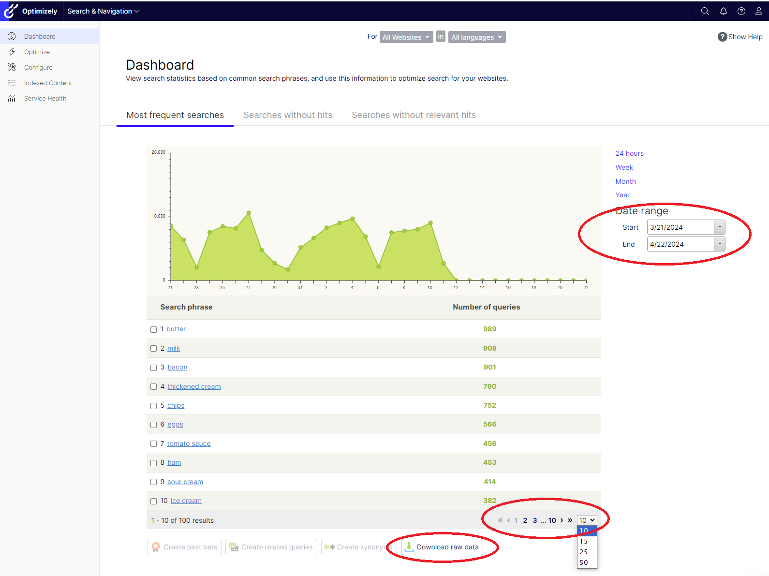The height and width of the screenshot is (576, 769).
Task: Open Searches without relevant hits tab
Action: (414, 115)
